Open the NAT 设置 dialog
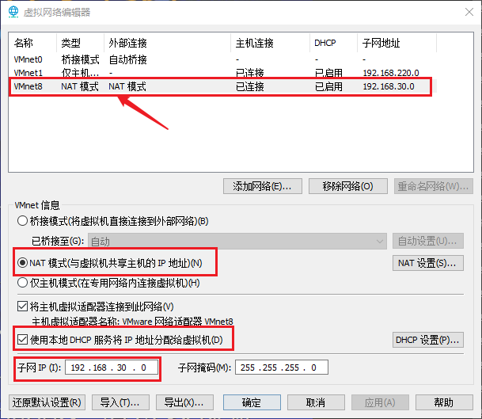The width and height of the screenshot is (482, 419). [x=427, y=262]
